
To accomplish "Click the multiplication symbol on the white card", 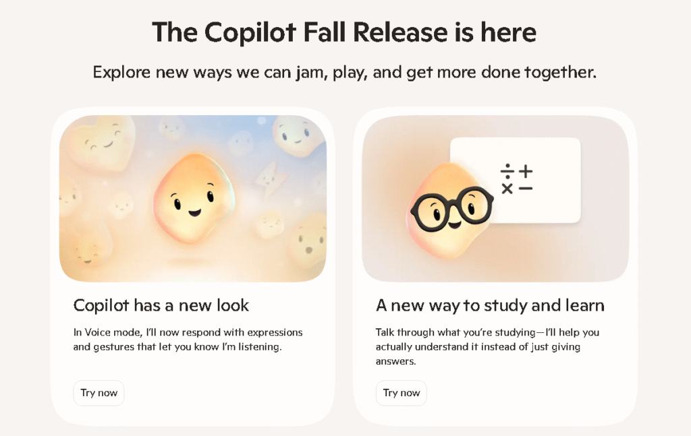I will coord(507,189).
